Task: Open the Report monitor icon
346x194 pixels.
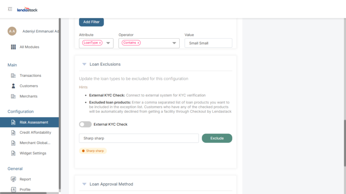Action: click(14, 179)
